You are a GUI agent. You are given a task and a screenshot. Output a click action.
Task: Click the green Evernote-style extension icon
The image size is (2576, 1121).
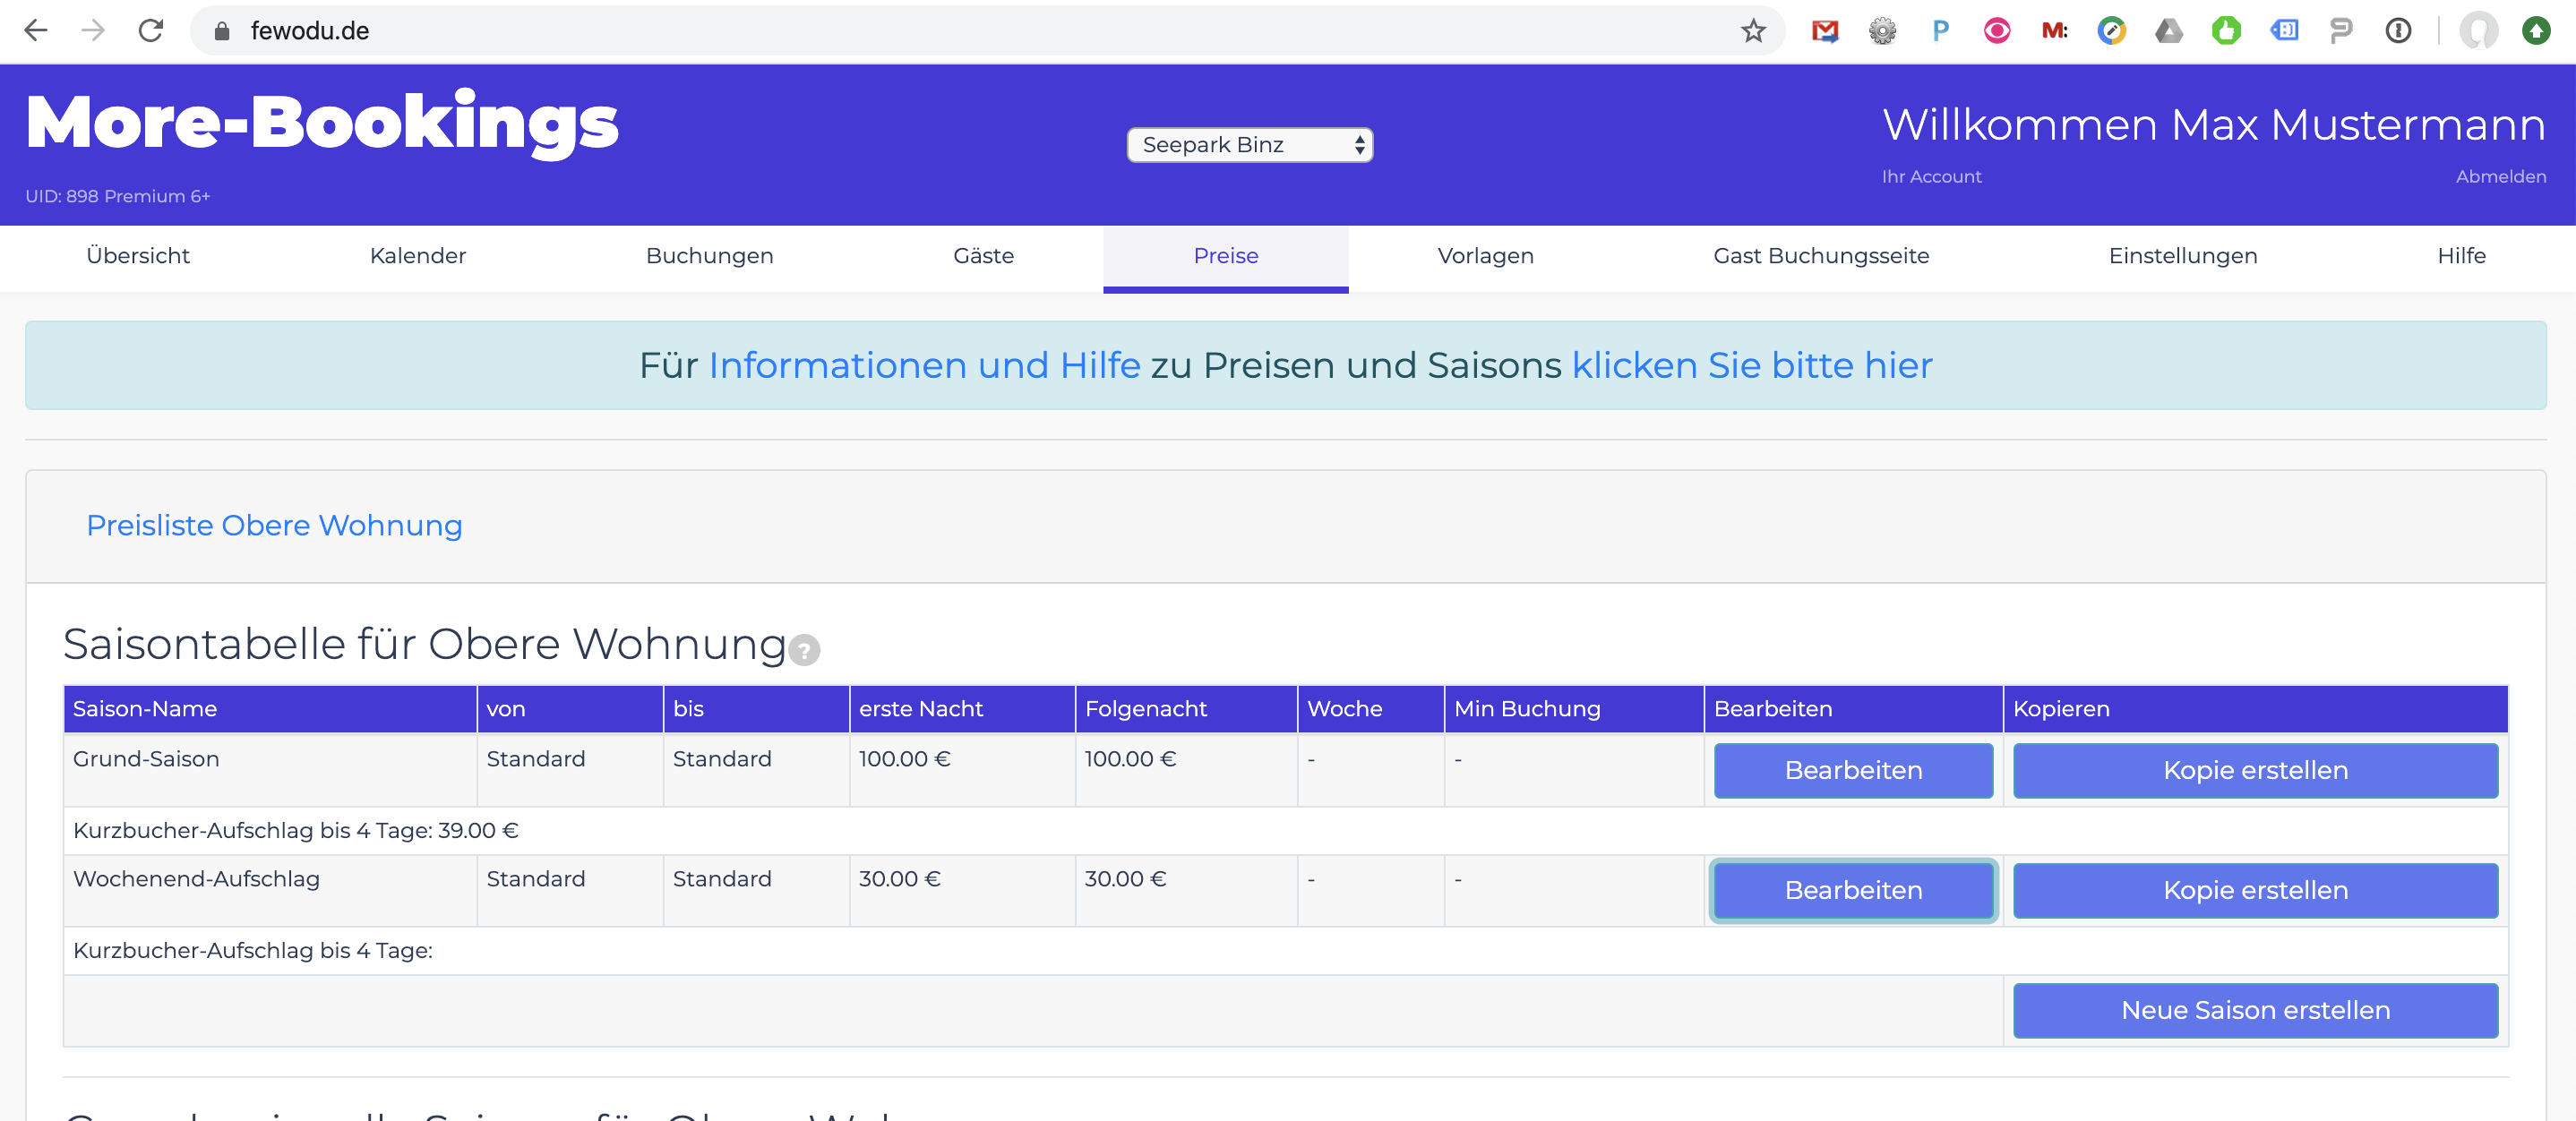pos(2226,31)
